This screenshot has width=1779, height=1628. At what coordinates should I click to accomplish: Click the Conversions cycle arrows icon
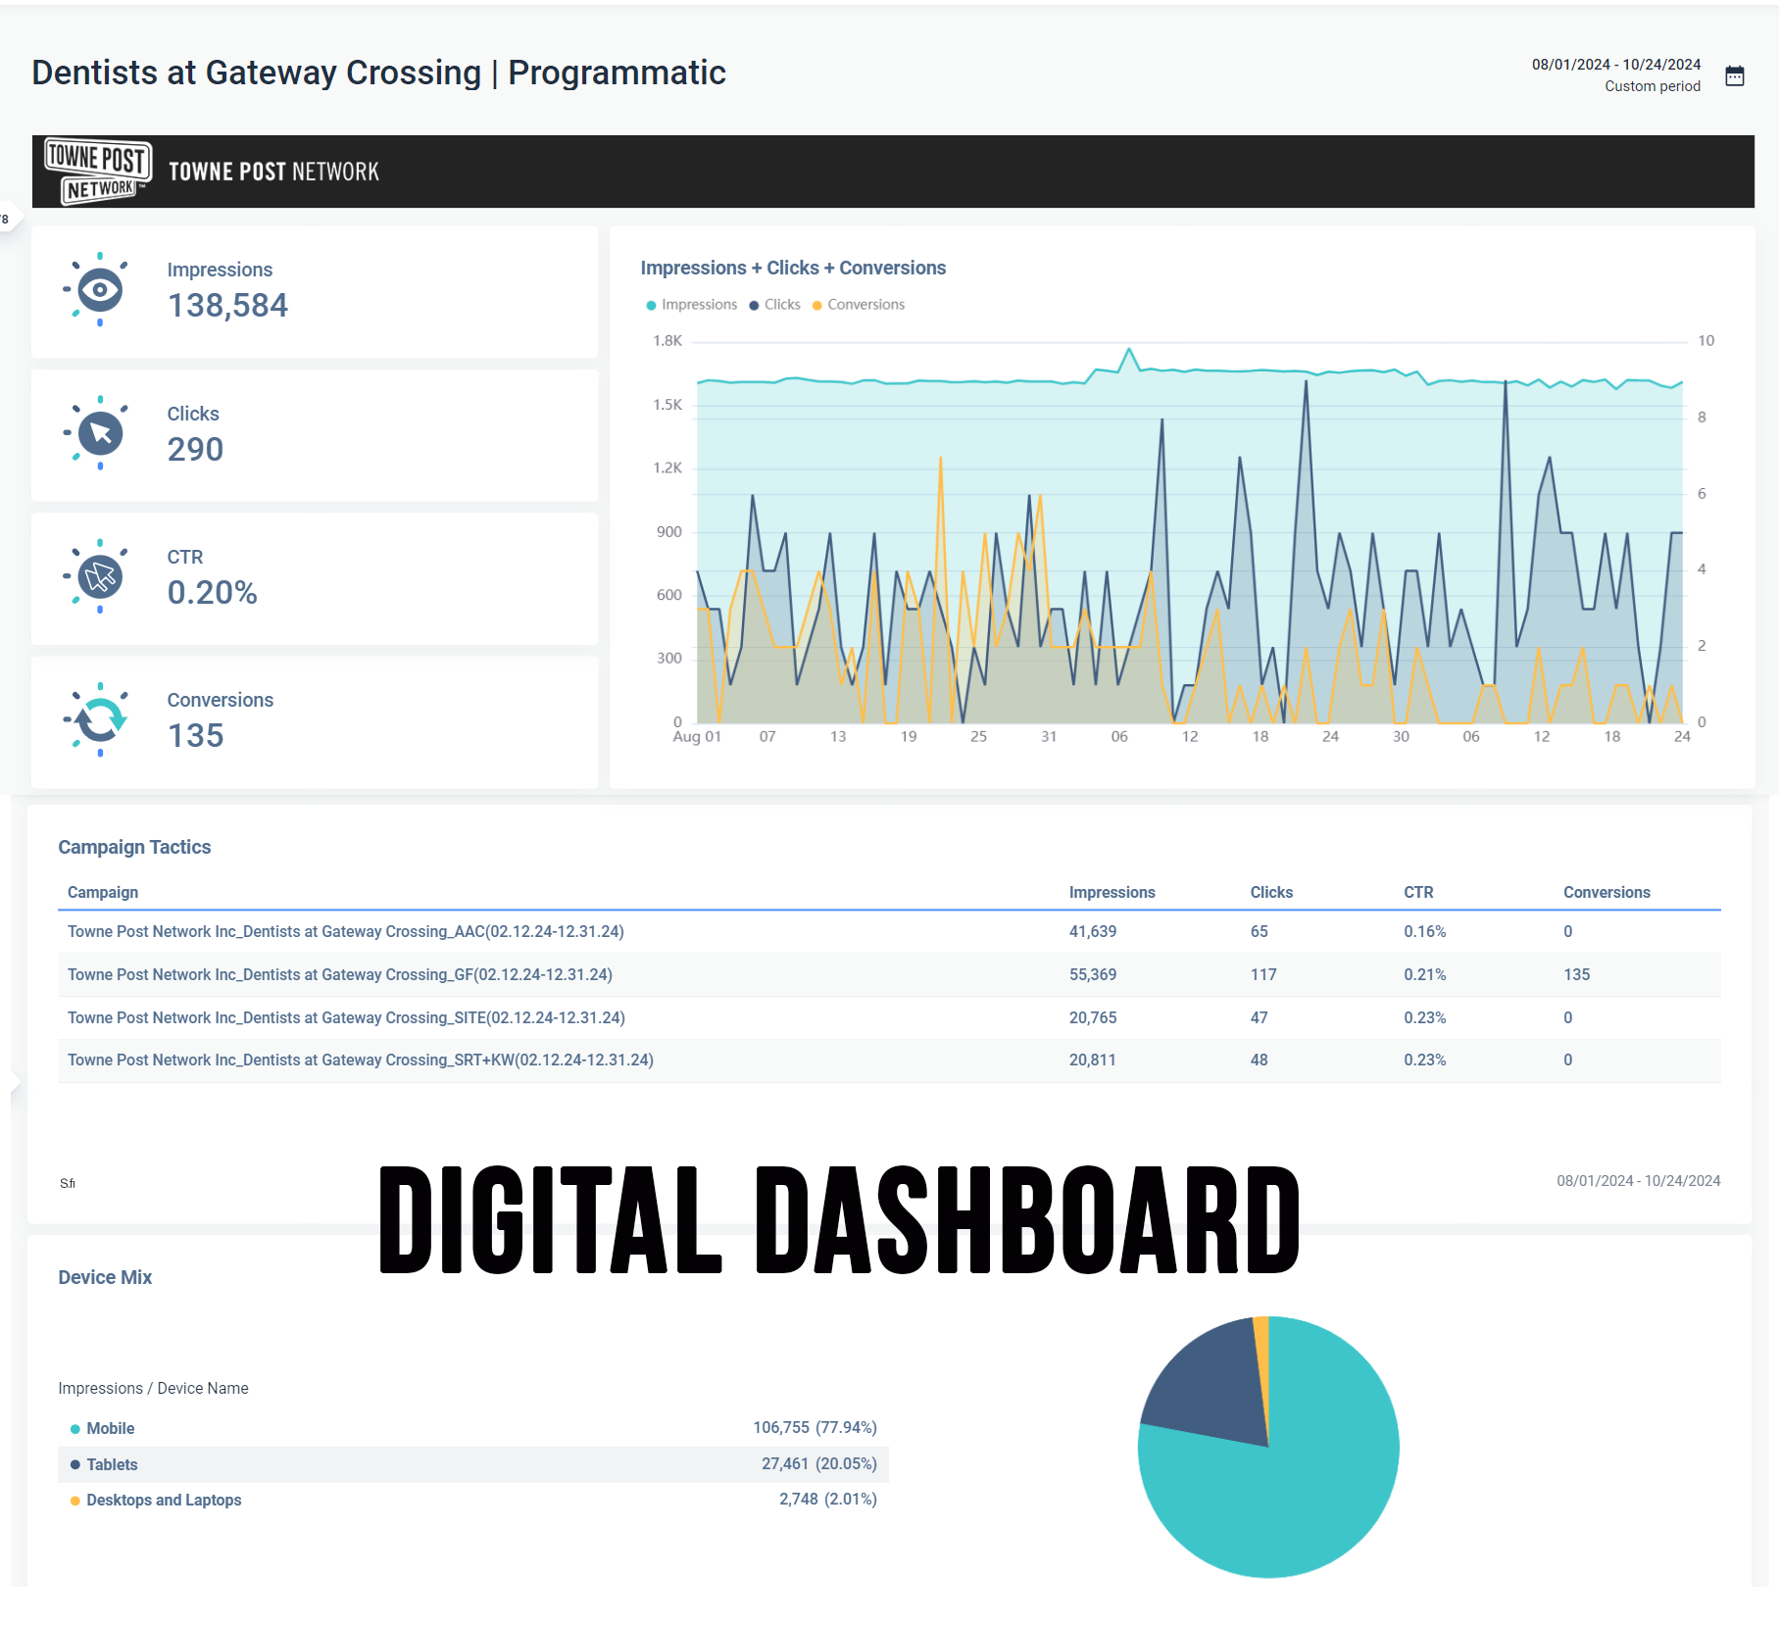tap(99, 719)
